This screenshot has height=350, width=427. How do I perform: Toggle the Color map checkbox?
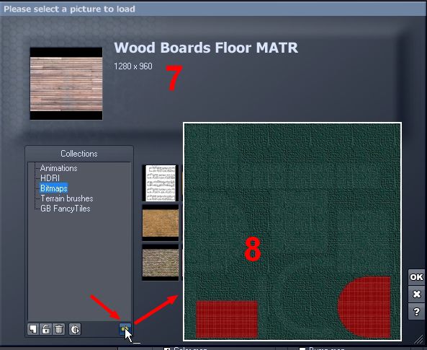167,349
